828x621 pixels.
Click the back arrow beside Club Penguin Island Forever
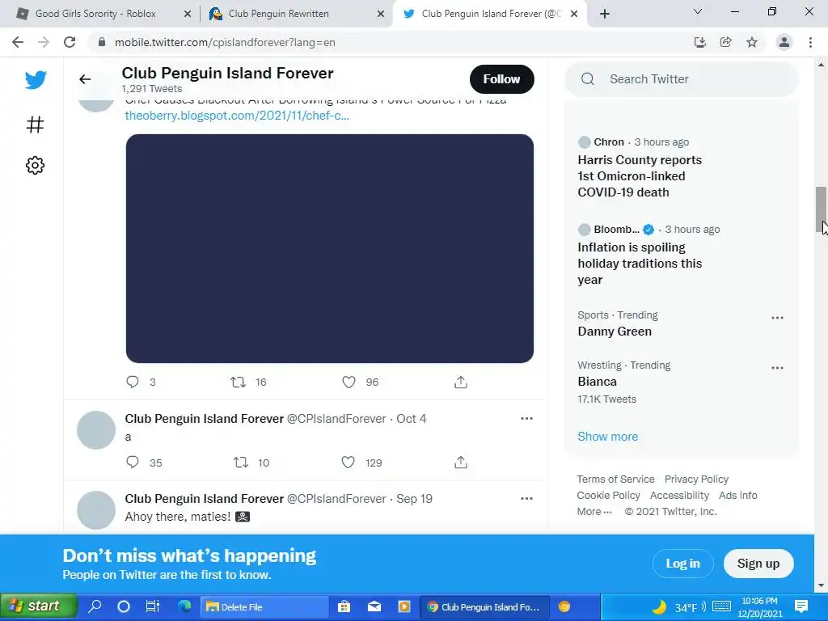[85, 79]
